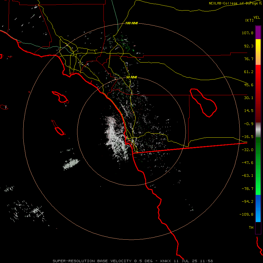Select the 92.3 legend value
263x263 pixels.
click(249, 46)
